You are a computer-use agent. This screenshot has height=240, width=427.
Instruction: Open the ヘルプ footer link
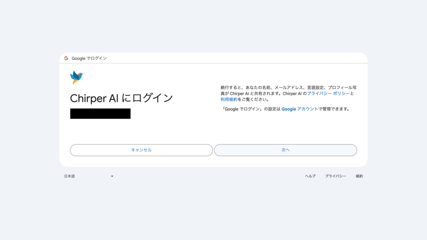pos(310,176)
